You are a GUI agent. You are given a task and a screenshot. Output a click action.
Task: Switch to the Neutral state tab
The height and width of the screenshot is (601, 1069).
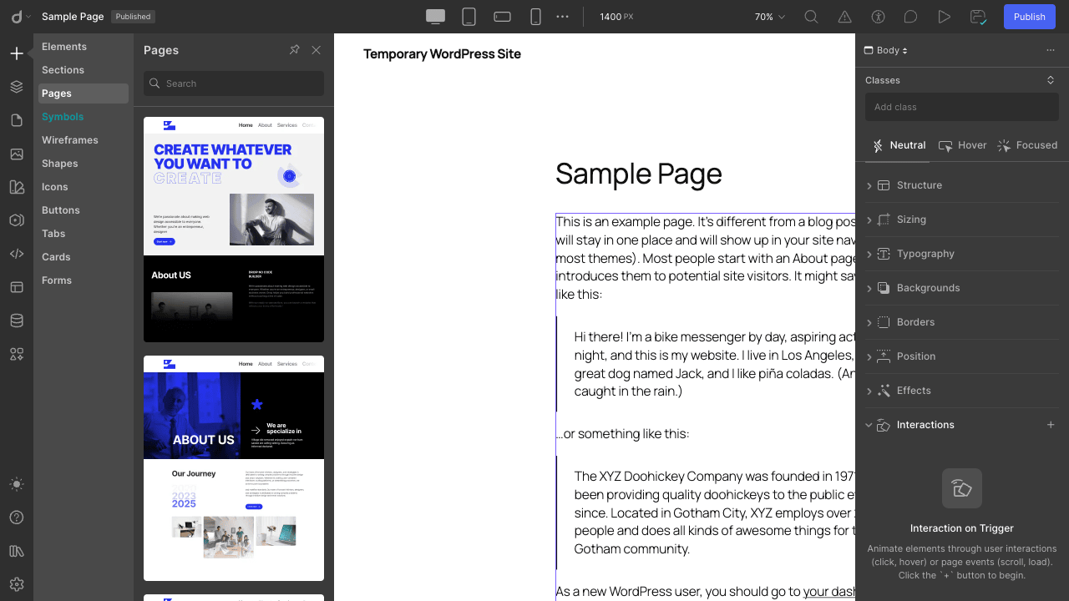tap(899, 145)
